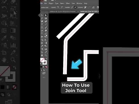
Task: Select the Direct Selection tool
Action: click(46, 15)
